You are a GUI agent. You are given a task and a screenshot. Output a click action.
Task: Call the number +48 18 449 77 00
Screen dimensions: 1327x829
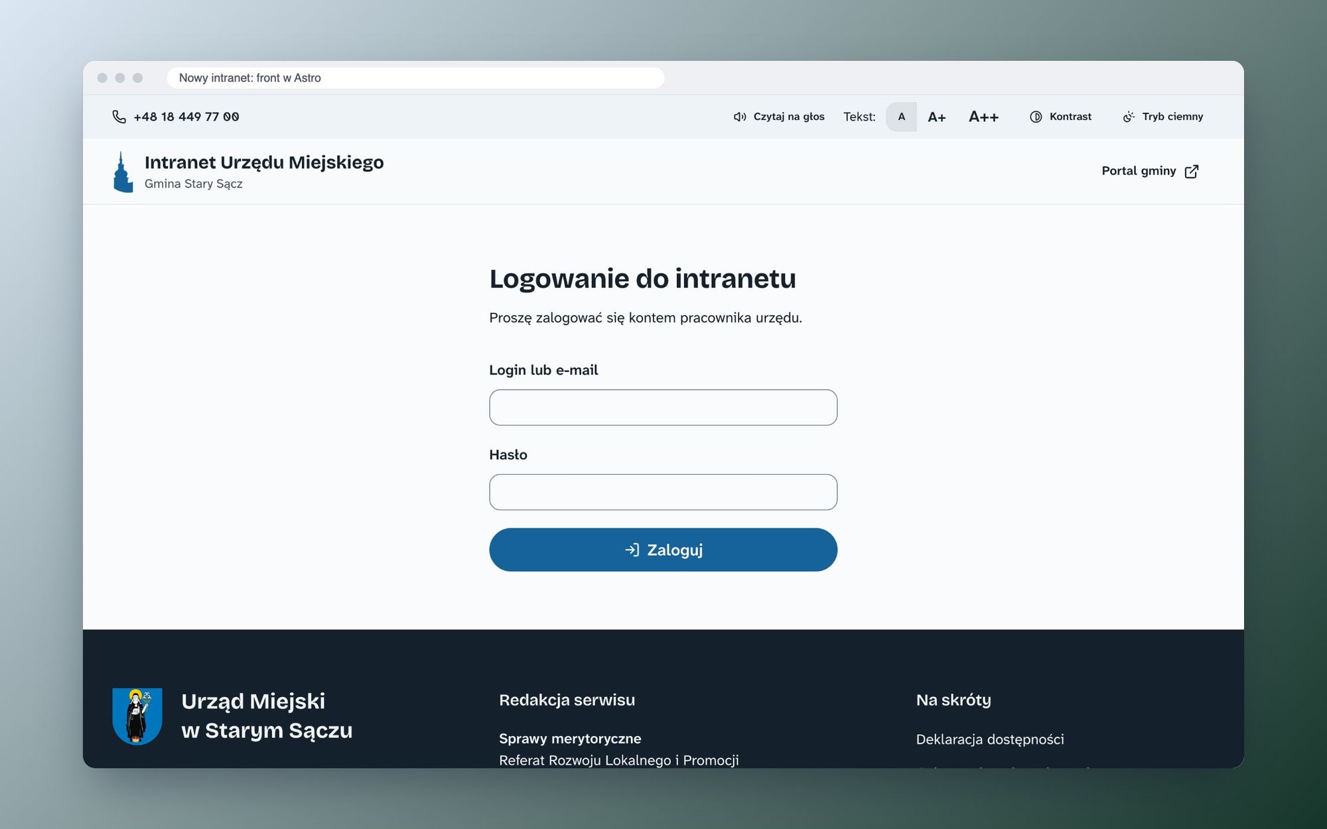186,117
